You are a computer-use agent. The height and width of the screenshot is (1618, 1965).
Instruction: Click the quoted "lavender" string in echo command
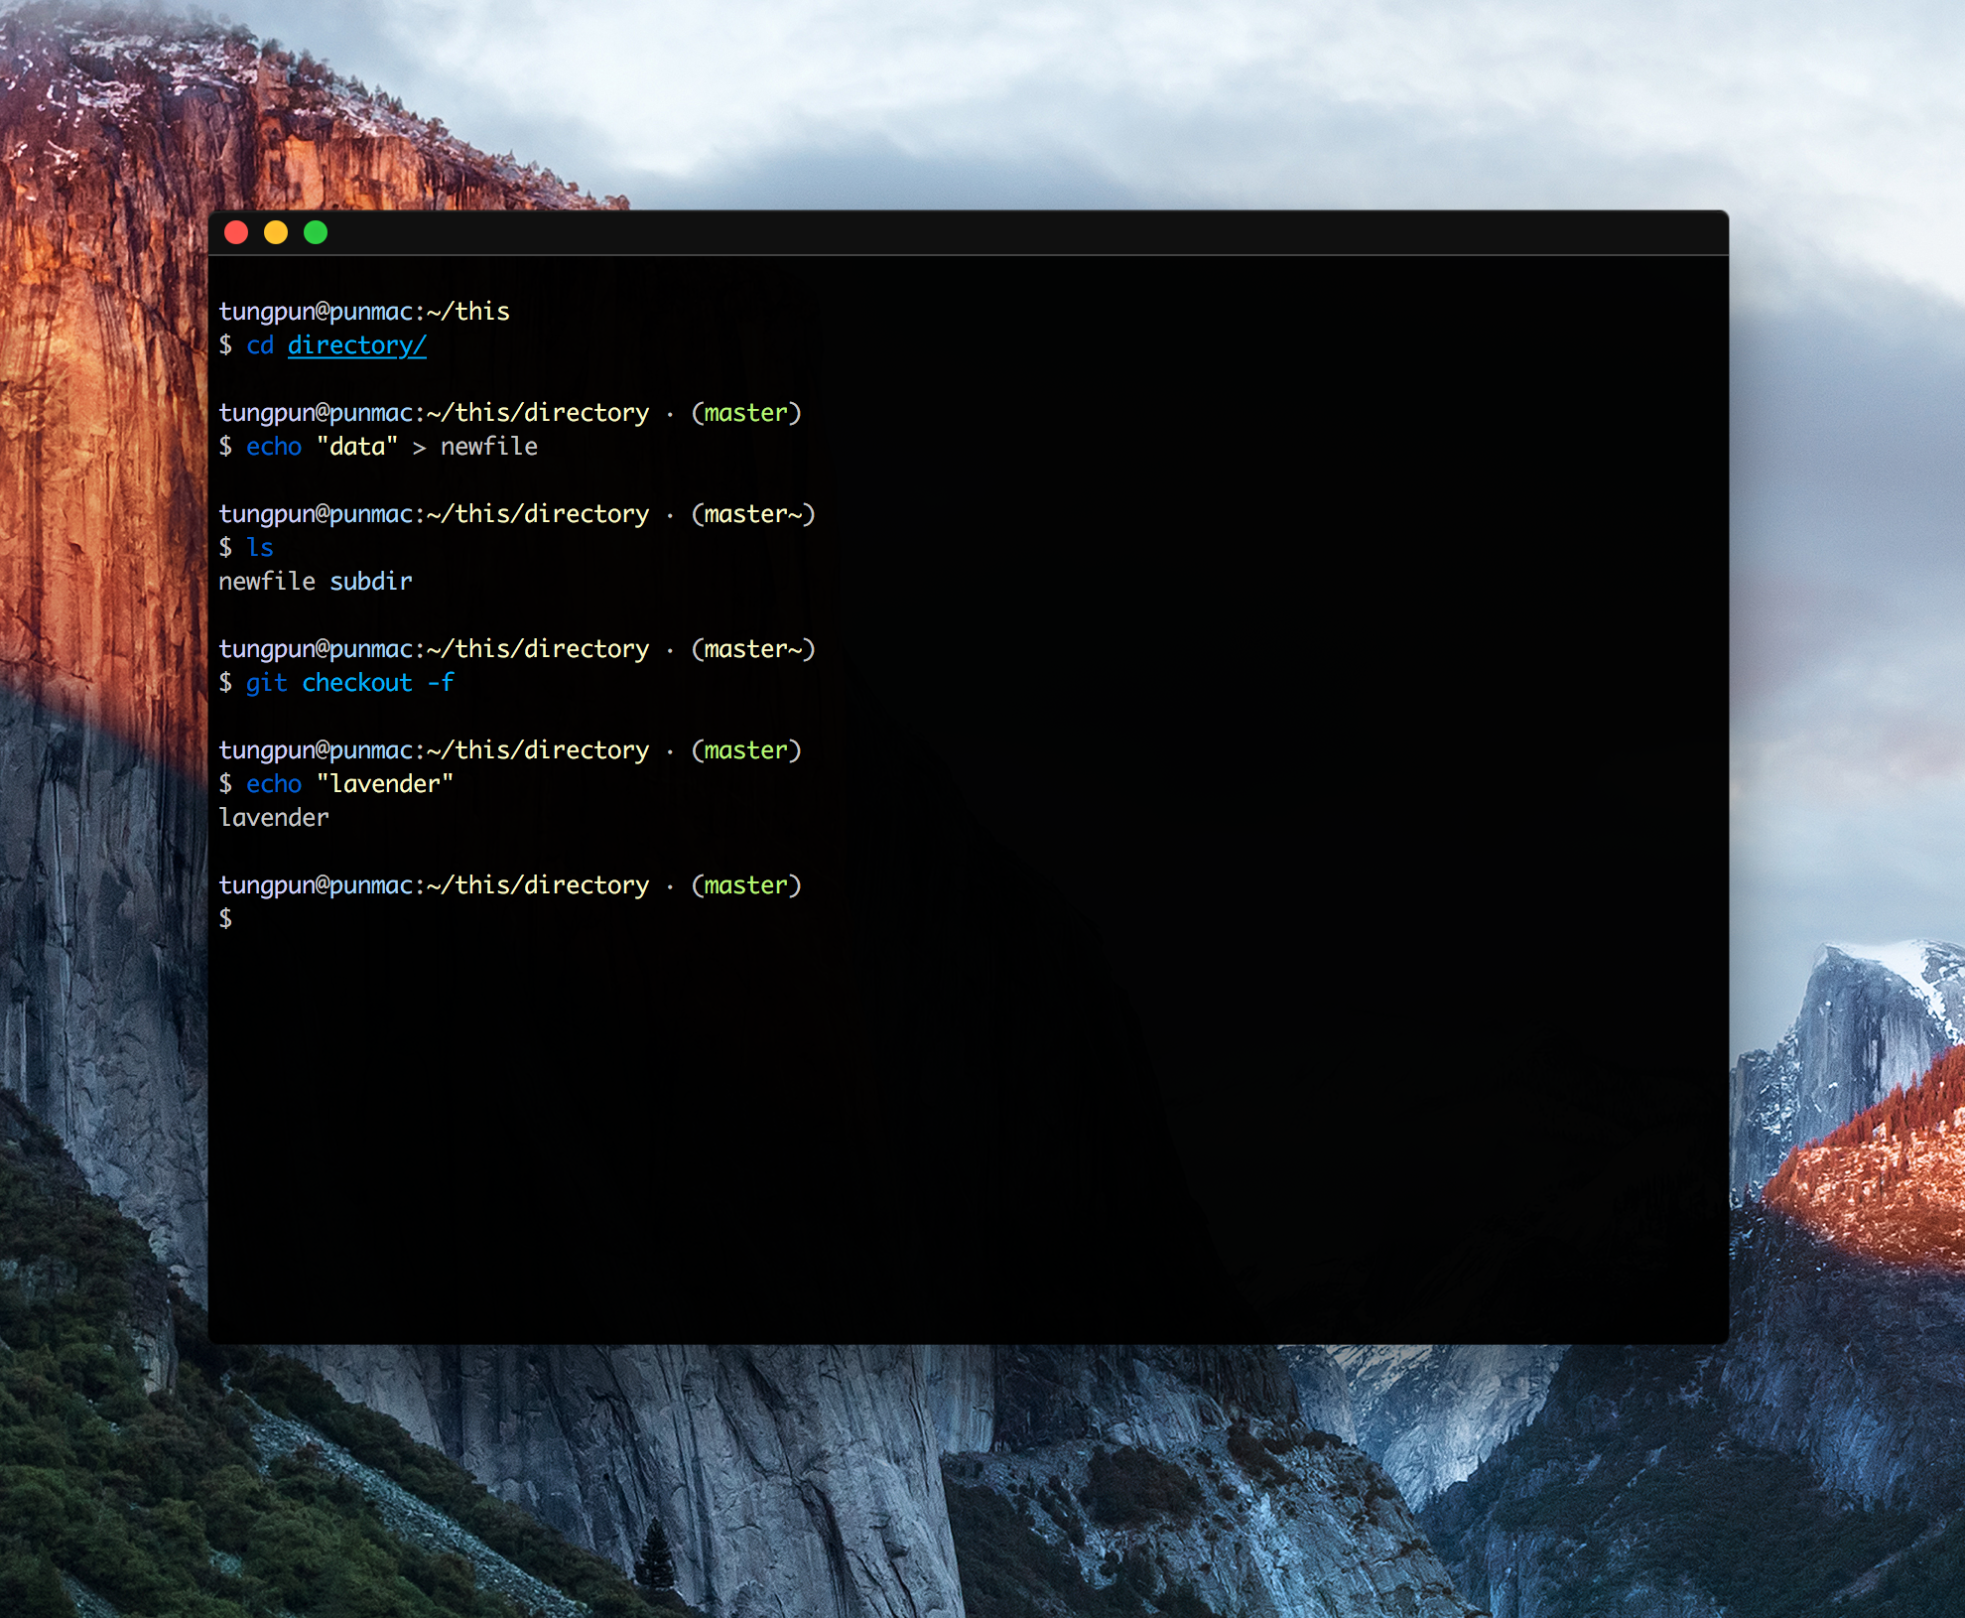pos(384,784)
